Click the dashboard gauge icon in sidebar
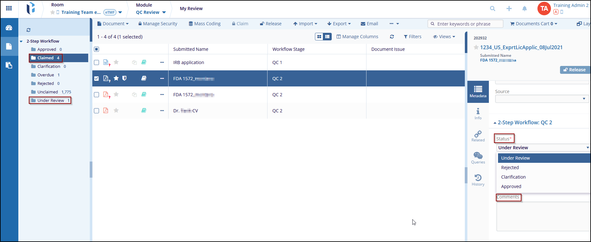This screenshot has height=242, width=591. 9,28
